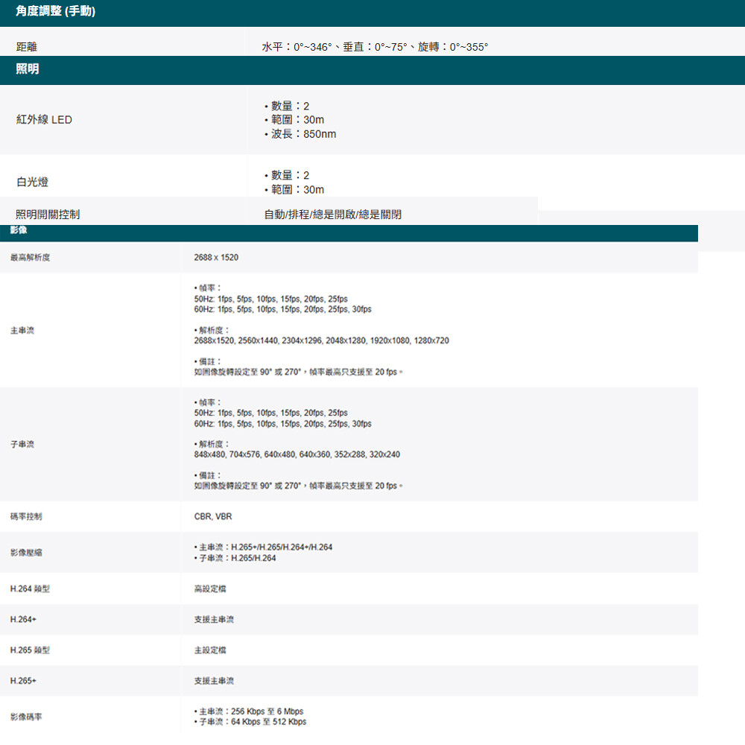Click the 碼率控制 row label
The height and width of the screenshot is (745, 745).
click(x=26, y=516)
